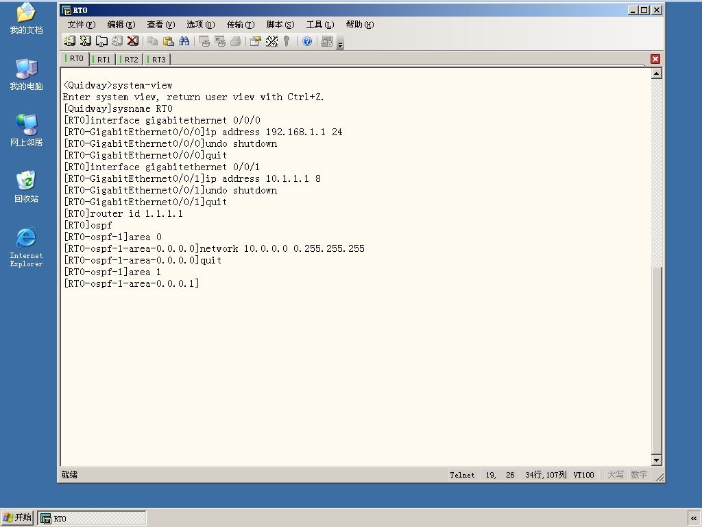The image size is (702, 527).
Task: Expand the toolbar options overflow arrow
Action: pos(340,44)
